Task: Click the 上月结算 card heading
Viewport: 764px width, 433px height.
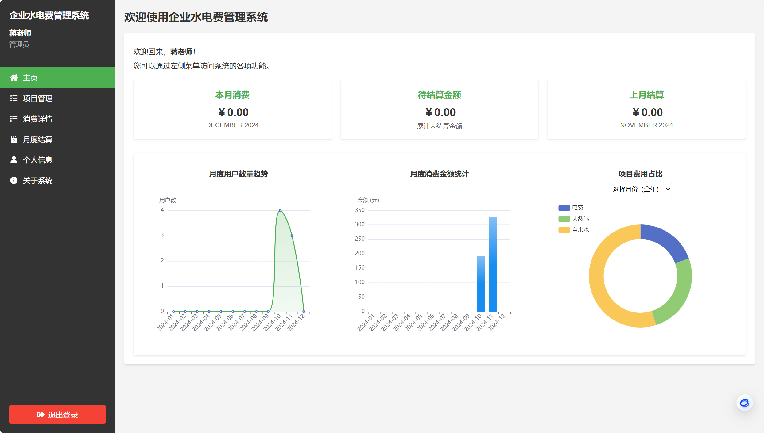Action: click(x=646, y=95)
